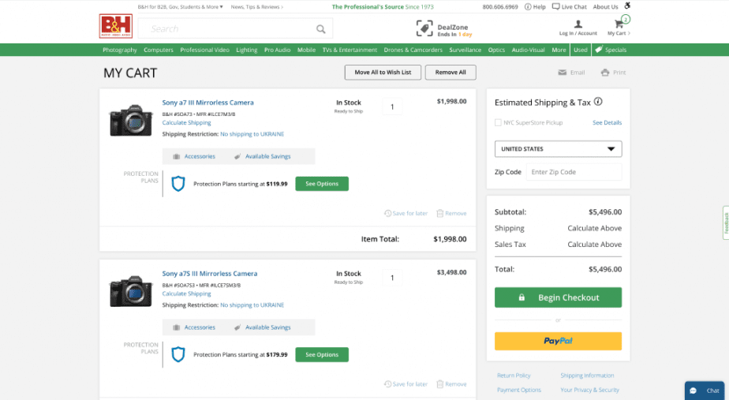729x400 pixels.
Task: Open Accessories for Sony a7 III
Action: pyautogui.click(x=194, y=156)
